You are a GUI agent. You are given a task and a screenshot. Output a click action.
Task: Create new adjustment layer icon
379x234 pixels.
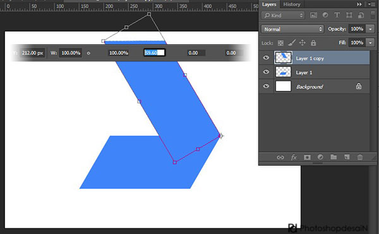click(320, 157)
